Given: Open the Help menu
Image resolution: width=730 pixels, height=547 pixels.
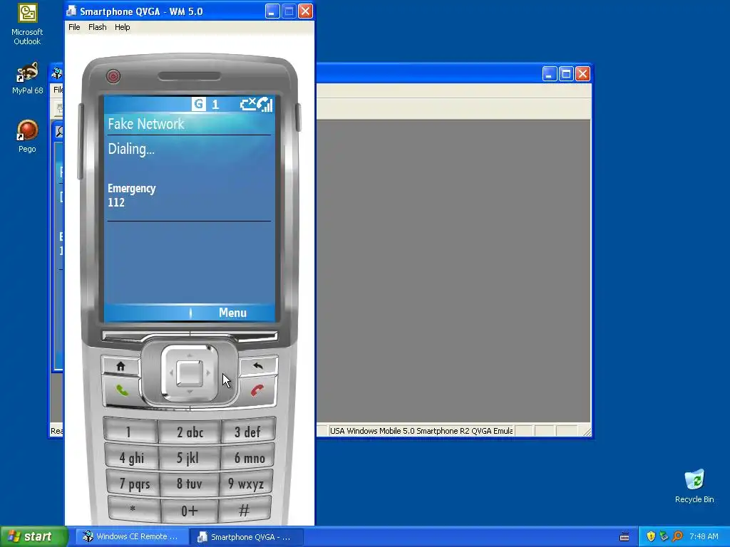Looking at the screenshot, I should pyautogui.click(x=123, y=27).
